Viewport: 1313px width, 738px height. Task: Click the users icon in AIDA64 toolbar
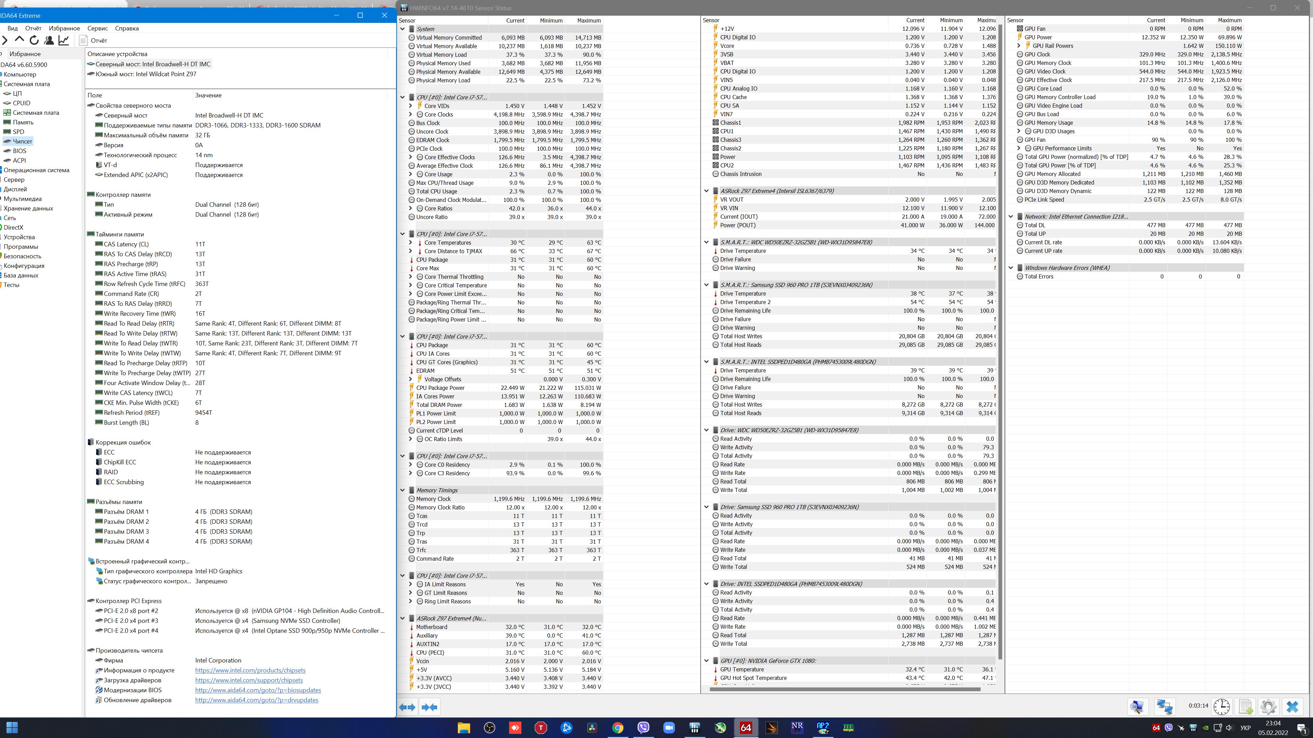click(x=49, y=40)
